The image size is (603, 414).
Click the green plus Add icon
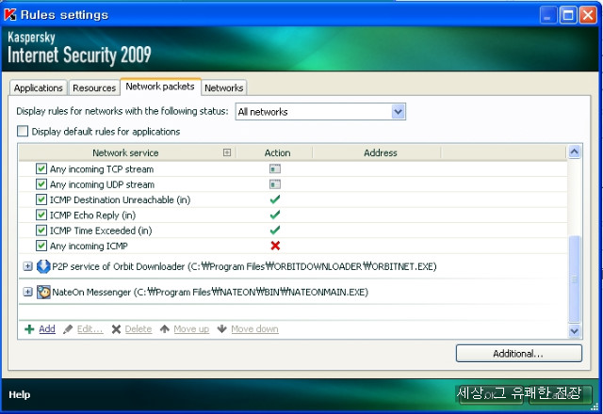(x=29, y=329)
